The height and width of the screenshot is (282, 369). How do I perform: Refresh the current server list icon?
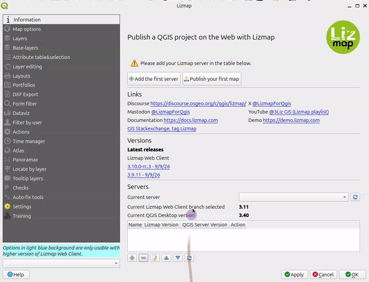click(x=355, y=197)
